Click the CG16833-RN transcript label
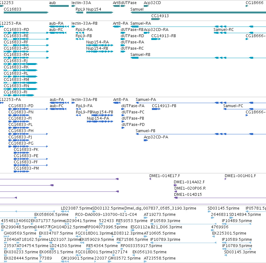Viewport: 266px width, 263px height. (x=16, y=86)
